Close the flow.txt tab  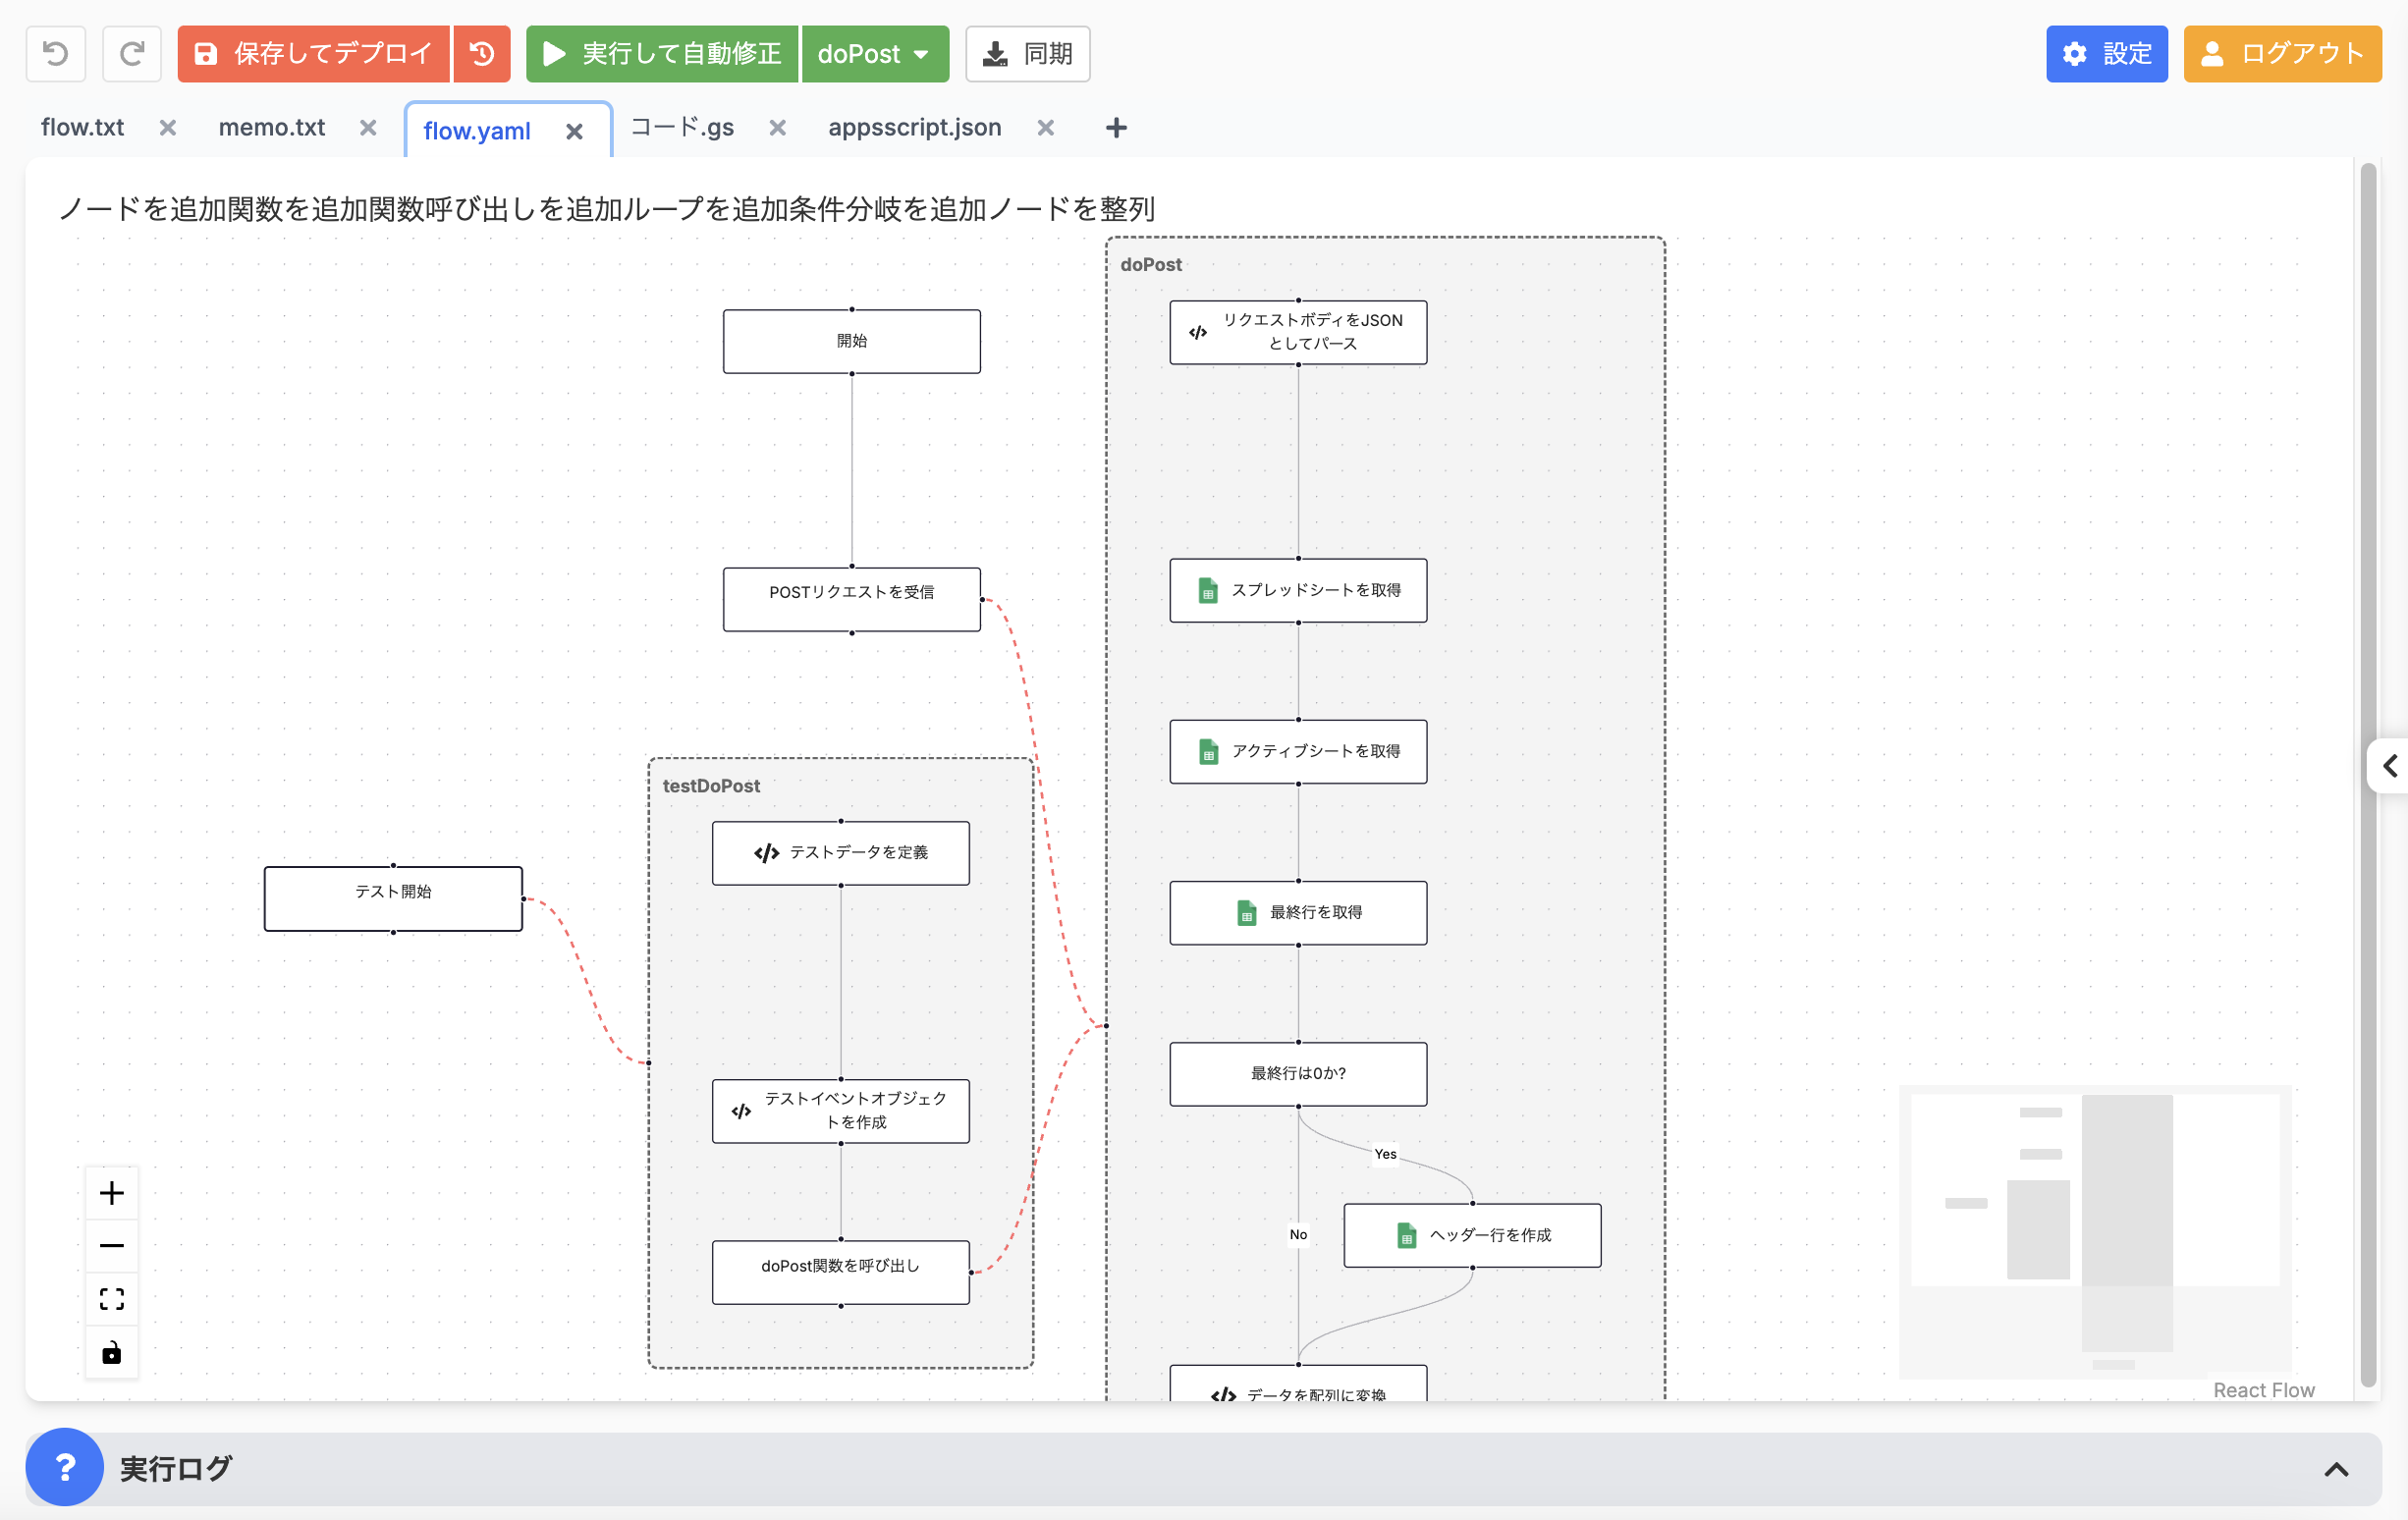(168, 128)
